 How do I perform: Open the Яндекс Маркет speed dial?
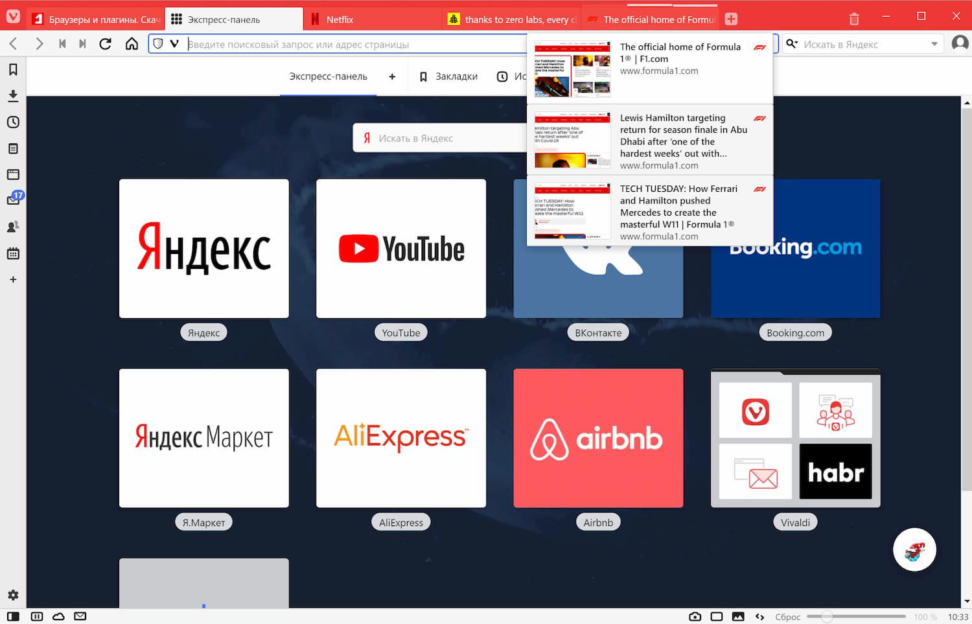click(x=204, y=438)
